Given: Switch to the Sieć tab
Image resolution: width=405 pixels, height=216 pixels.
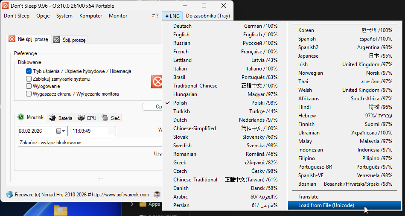Looking at the screenshot, I should [x=111, y=118].
